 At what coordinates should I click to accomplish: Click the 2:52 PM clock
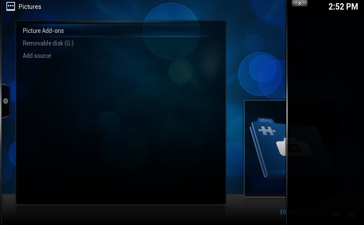click(343, 7)
